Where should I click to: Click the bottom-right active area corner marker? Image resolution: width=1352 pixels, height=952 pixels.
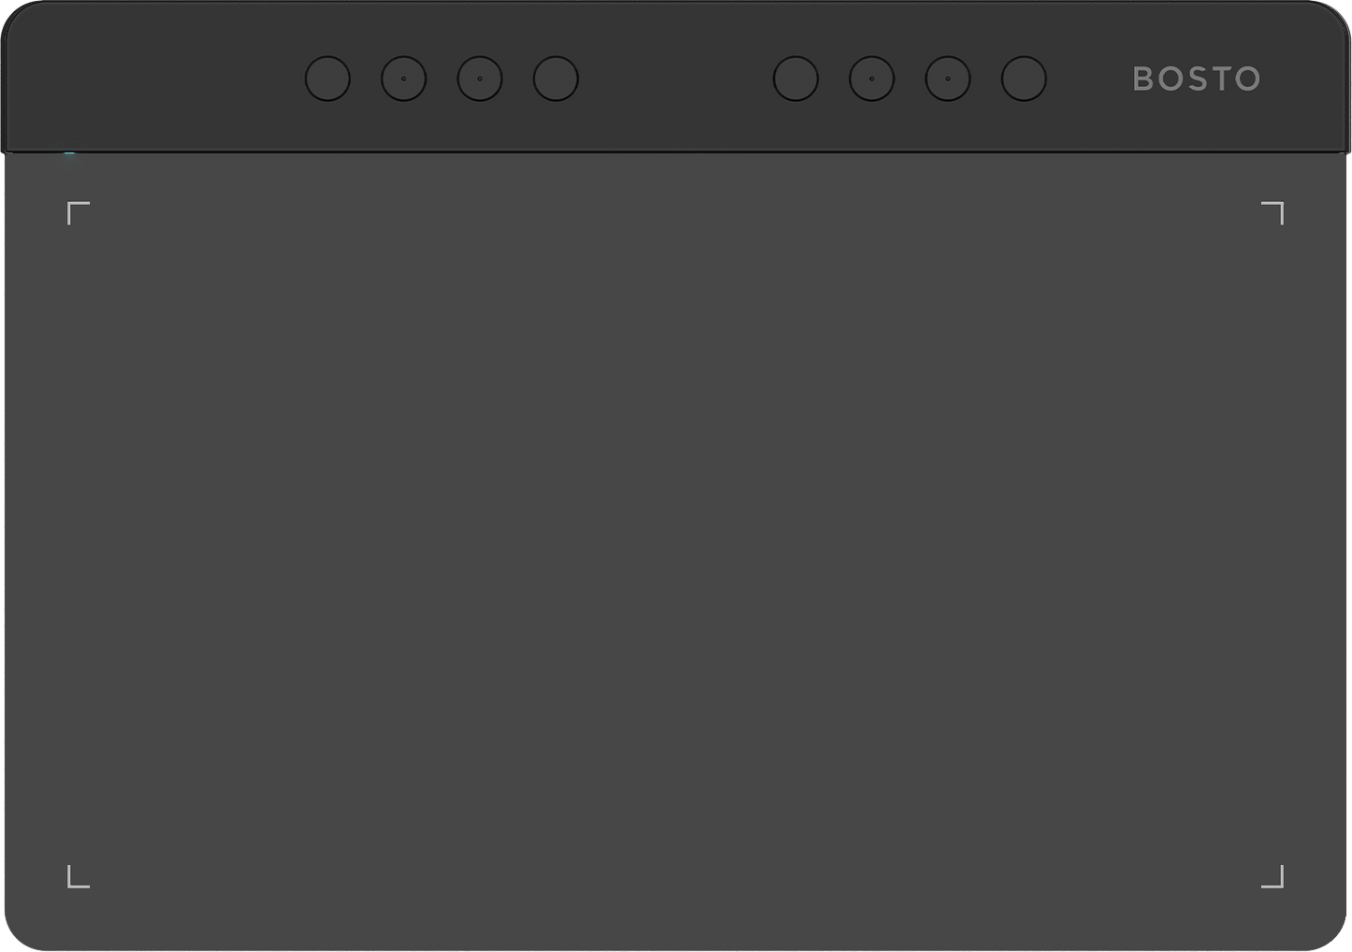(x=1272, y=876)
